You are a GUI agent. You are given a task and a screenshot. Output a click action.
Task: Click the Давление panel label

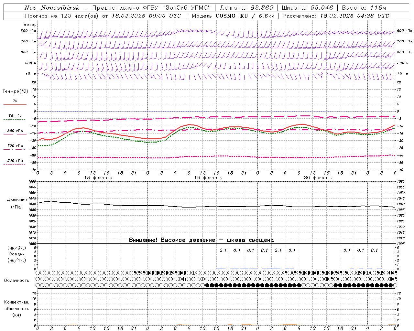[x=16, y=199]
